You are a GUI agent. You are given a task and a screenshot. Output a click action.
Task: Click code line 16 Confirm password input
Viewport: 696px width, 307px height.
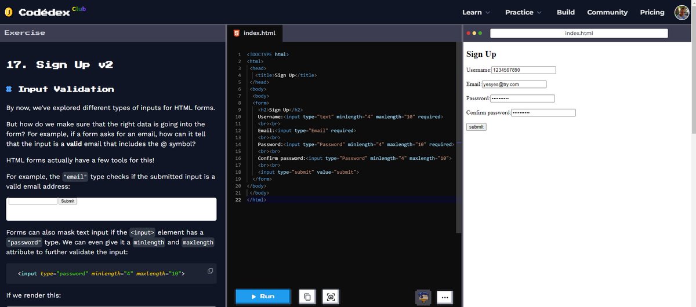coord(354,158)
